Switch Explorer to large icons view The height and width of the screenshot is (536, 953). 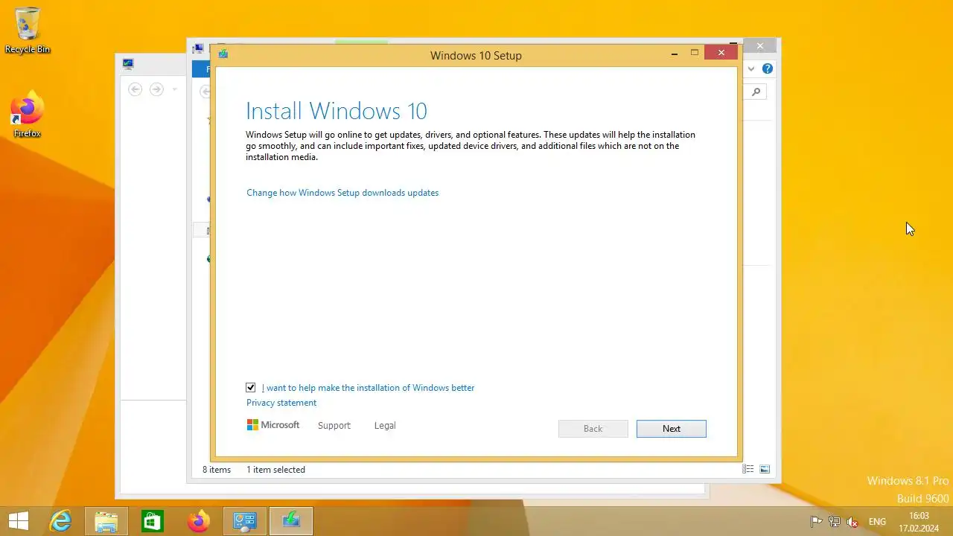tap(765, 470)
